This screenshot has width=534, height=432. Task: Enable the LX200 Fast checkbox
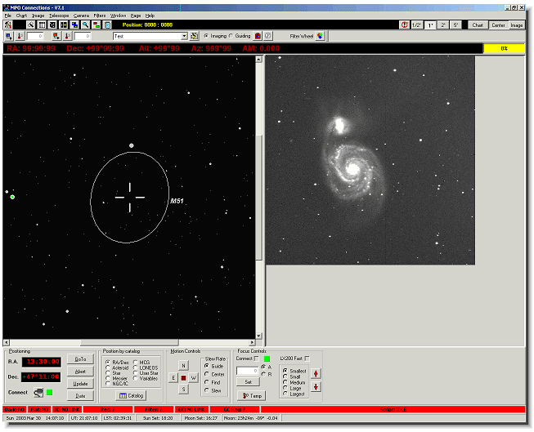(307, 359)
